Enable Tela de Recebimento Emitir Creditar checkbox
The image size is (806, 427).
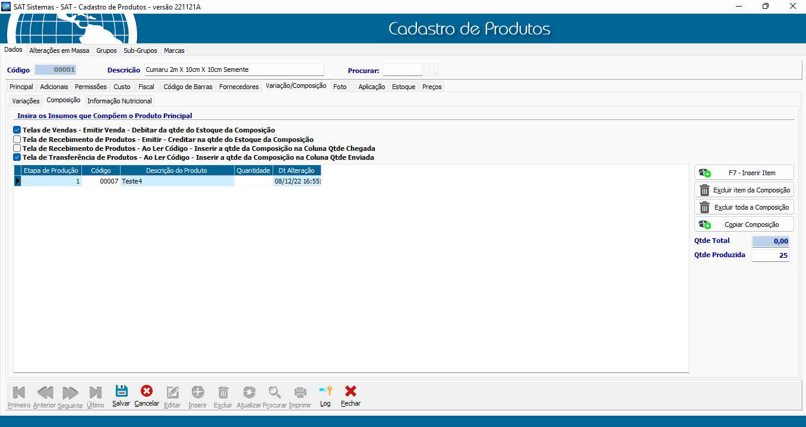click(17, 139)
